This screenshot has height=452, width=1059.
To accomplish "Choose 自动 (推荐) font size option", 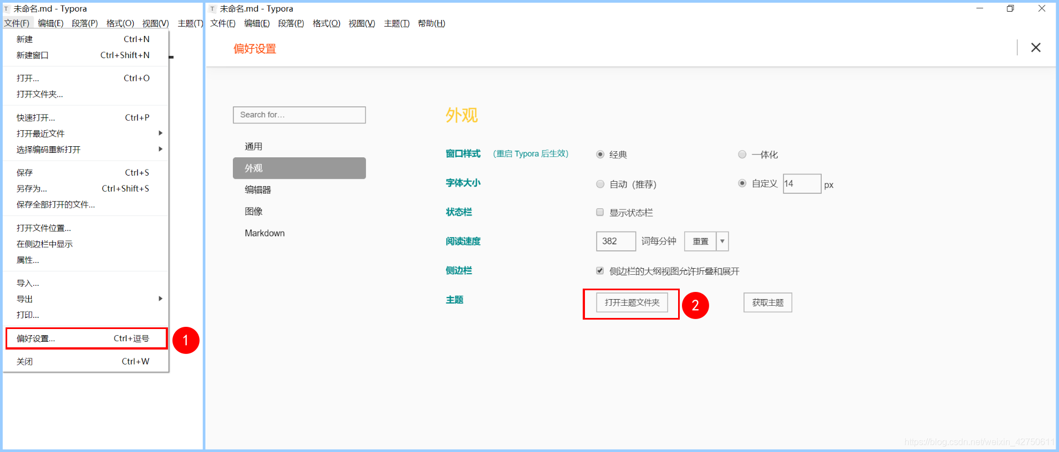I will (600, 184).
